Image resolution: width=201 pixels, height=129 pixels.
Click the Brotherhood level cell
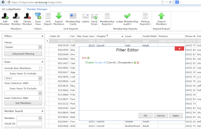point(133,126)
